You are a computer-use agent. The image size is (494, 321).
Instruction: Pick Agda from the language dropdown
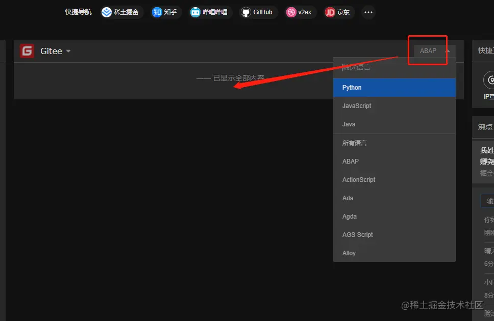pyautogui.click(x=394, y=217)
